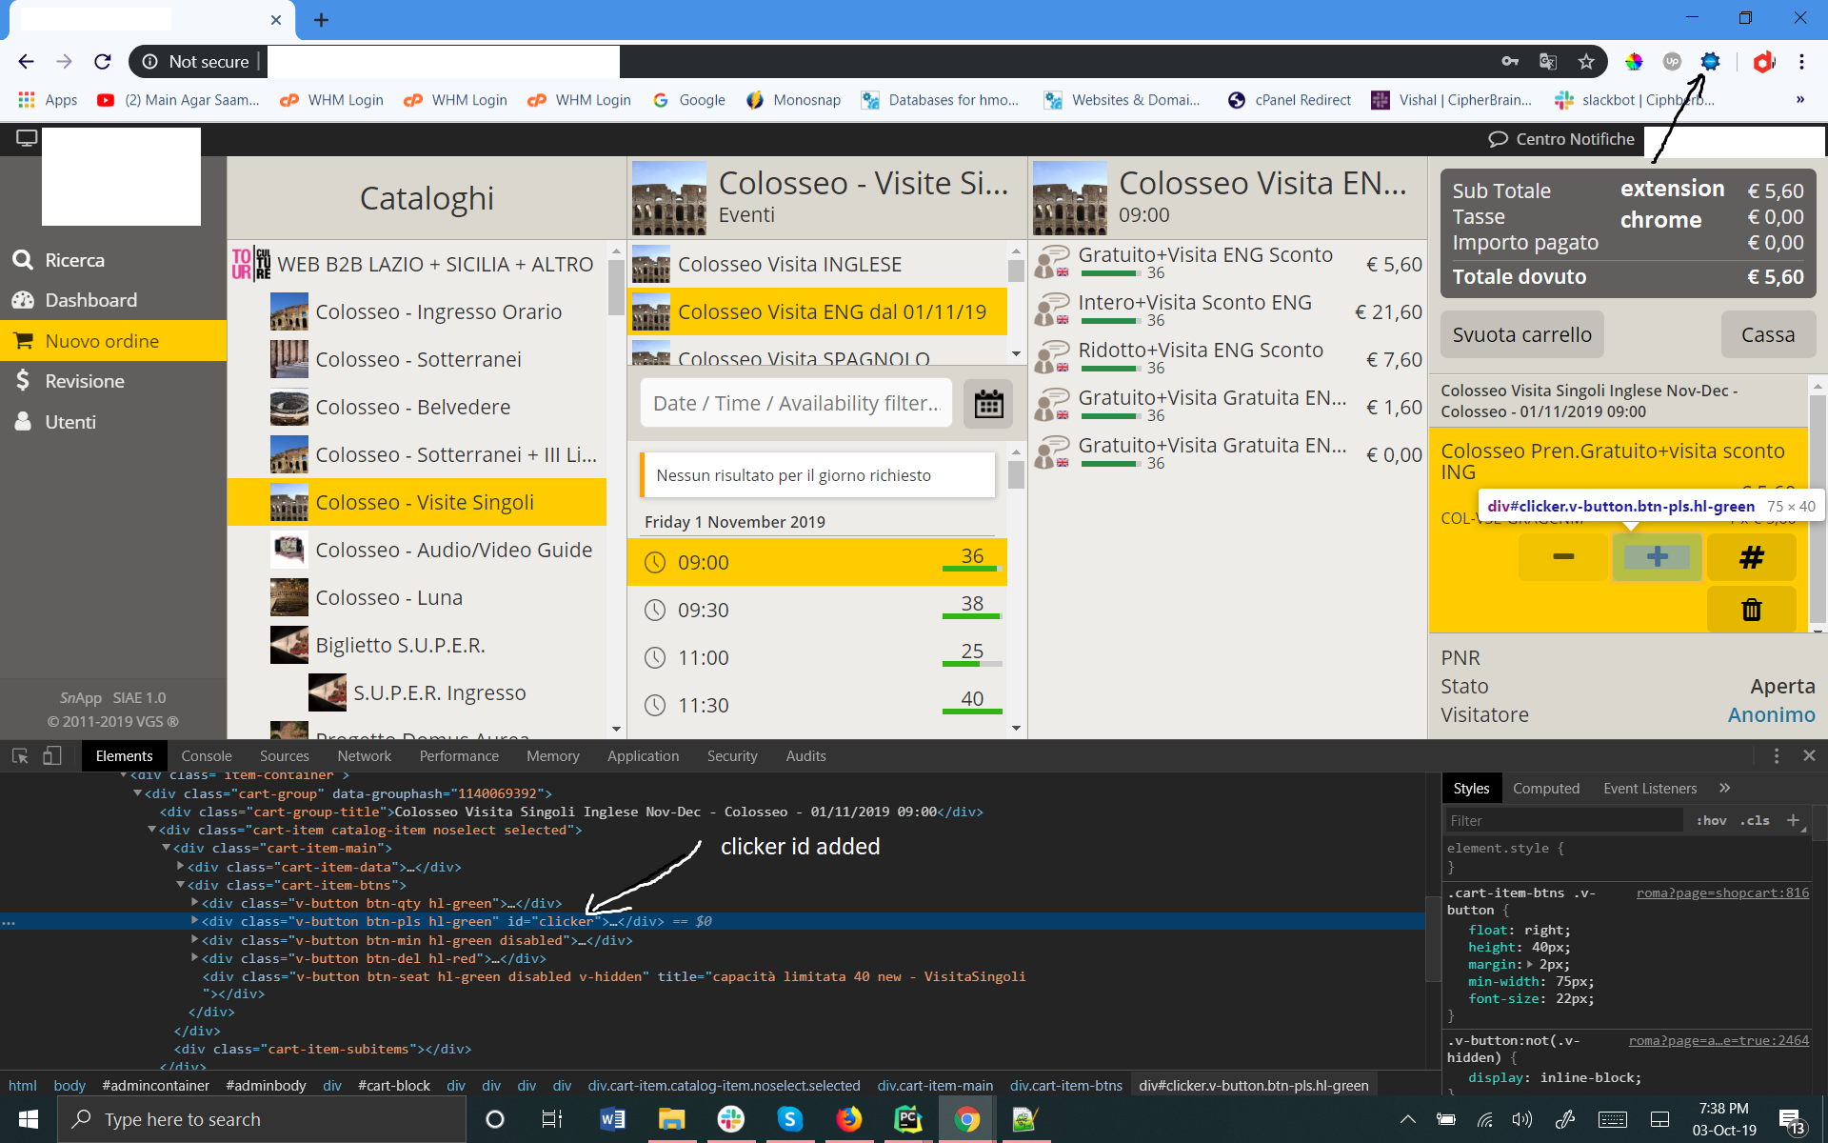This screenshot has width=1828, height=1143.
Task: Click the Svuota carrello button
Action: pos(1521,334)
